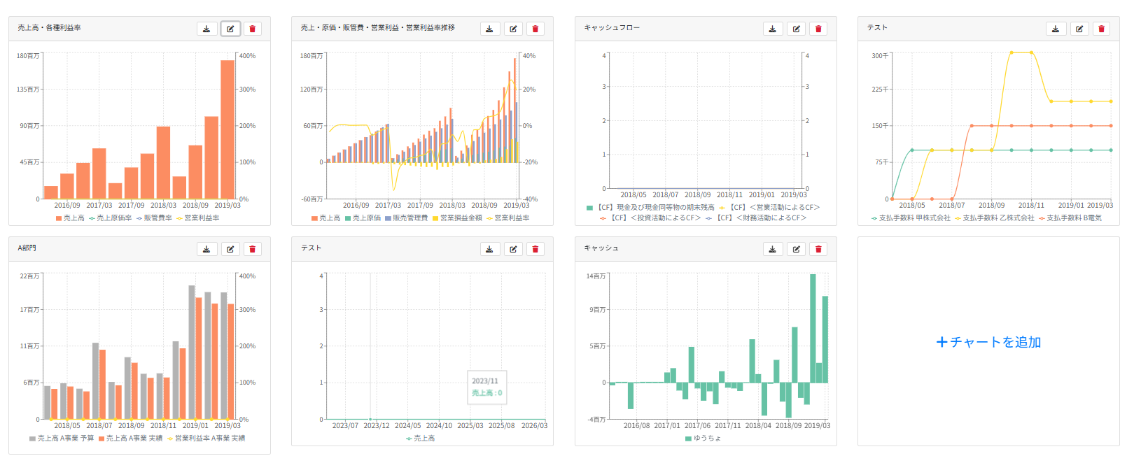Hide 販売管理費 series in legend

pos(406,218)
